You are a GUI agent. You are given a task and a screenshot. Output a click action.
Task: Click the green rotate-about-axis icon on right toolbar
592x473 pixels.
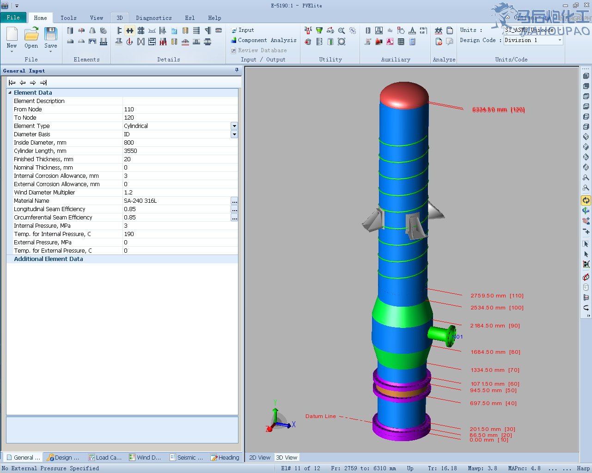[x=586, y=211]
